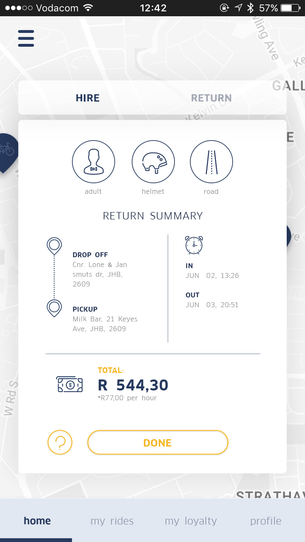
Task: Select the adult rider icon
Action: (x=94, y=162)
